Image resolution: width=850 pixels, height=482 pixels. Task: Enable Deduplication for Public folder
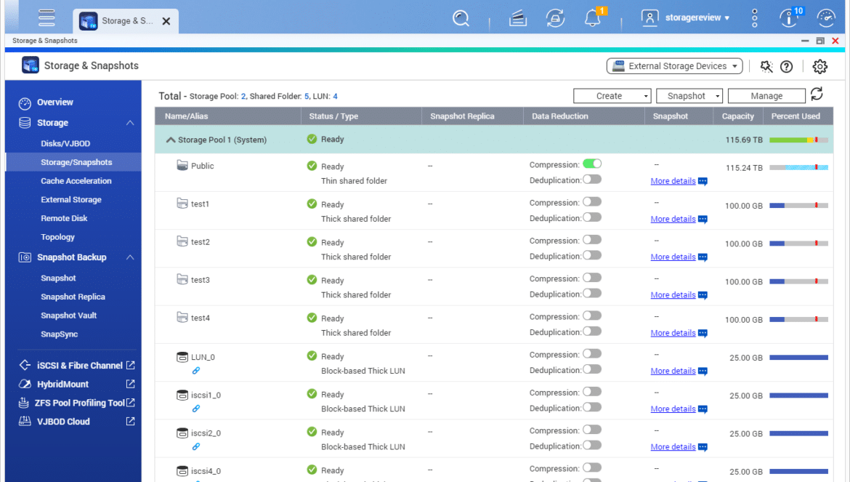[x=592, y=180]
